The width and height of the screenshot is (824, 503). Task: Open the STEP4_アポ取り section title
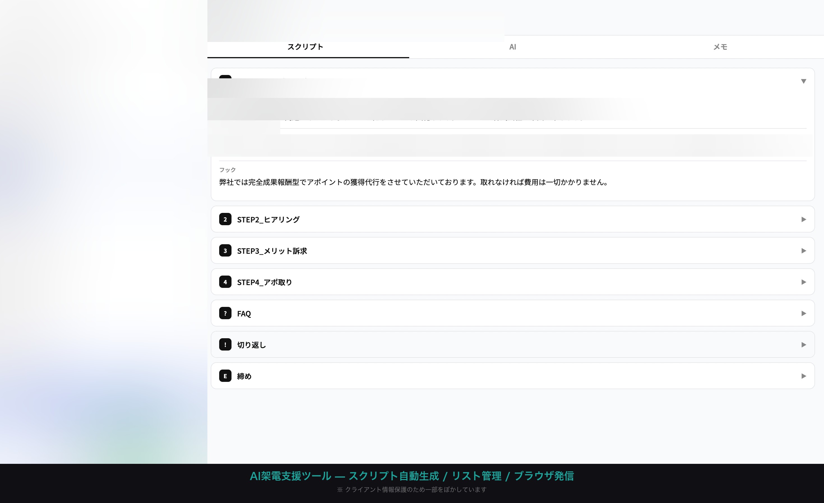pyautogui.click(x=264, y=282)
